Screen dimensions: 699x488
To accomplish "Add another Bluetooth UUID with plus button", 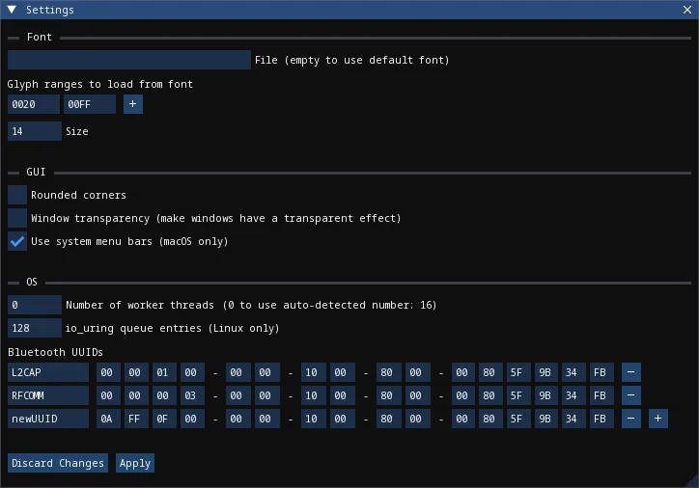I will pos(657,419).
